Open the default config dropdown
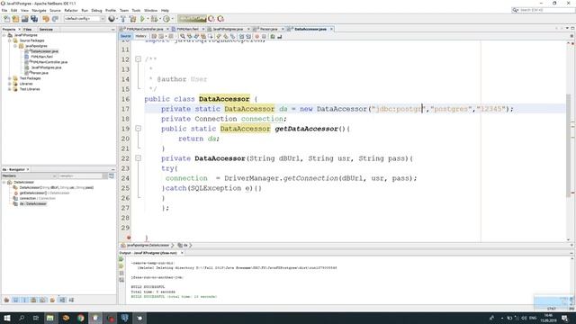The height and width of the screenshot is (324, 576). pos(84,19)
